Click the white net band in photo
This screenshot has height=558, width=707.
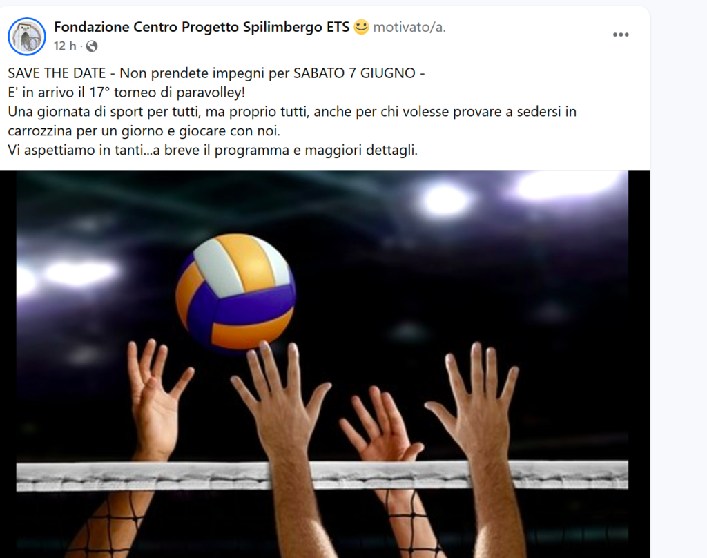pos(322,475)
